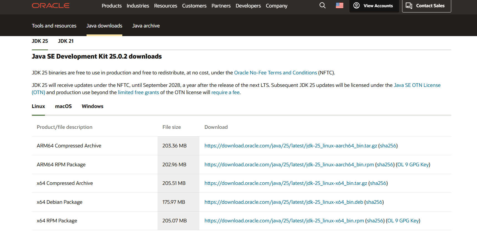Click the require a fee link
477x236 pixels.
[x=225, y=92]
